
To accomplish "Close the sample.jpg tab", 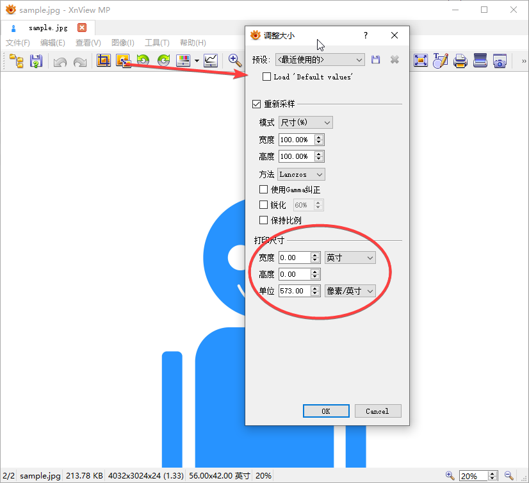I will click(82, 28).
